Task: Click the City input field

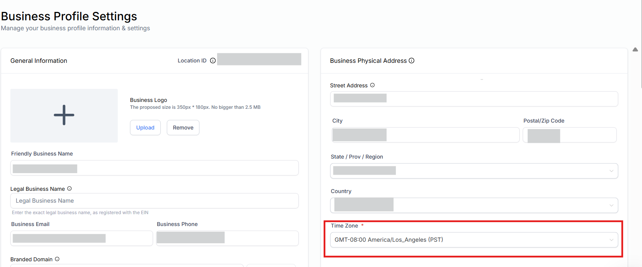Action: click(425, 135)
